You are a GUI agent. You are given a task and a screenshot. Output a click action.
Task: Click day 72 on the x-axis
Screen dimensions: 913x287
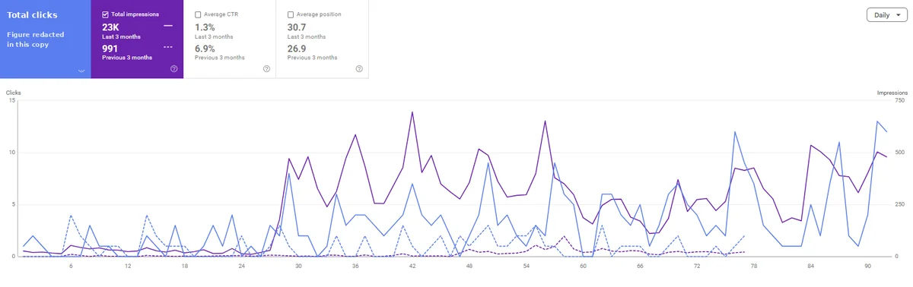[697, 266]
